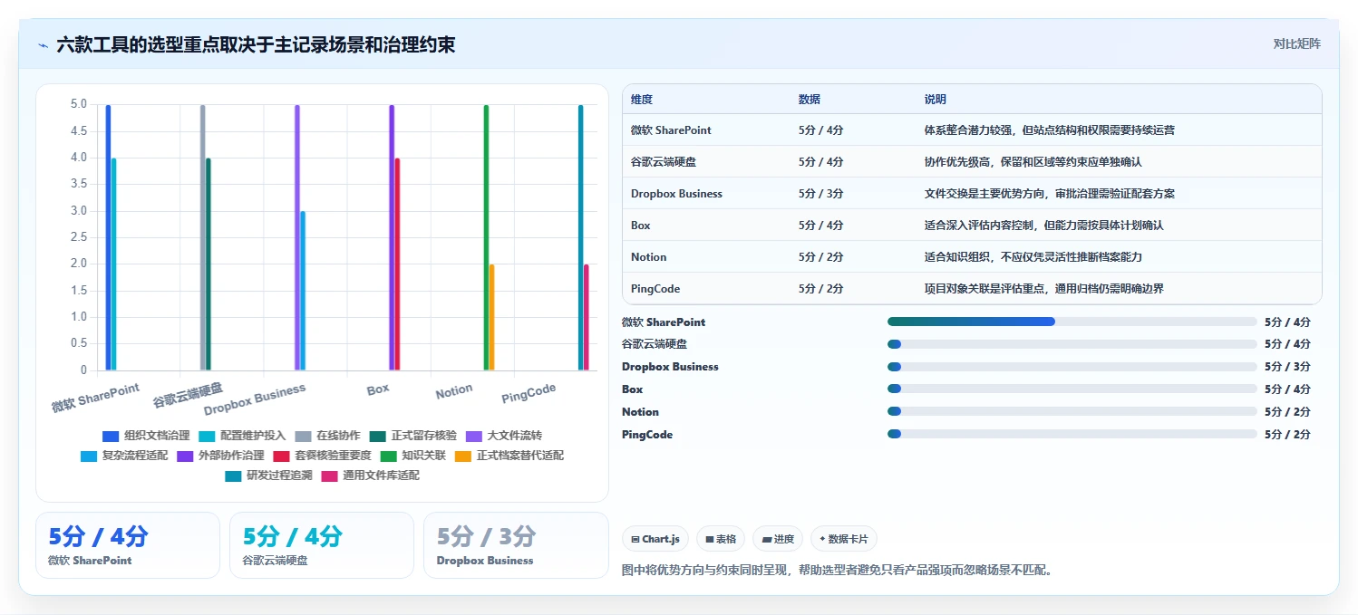The height and width of the screenshot is (615, 1358).
Task: Click the Notion x-axis label in chart
Action: pos(454,391)
